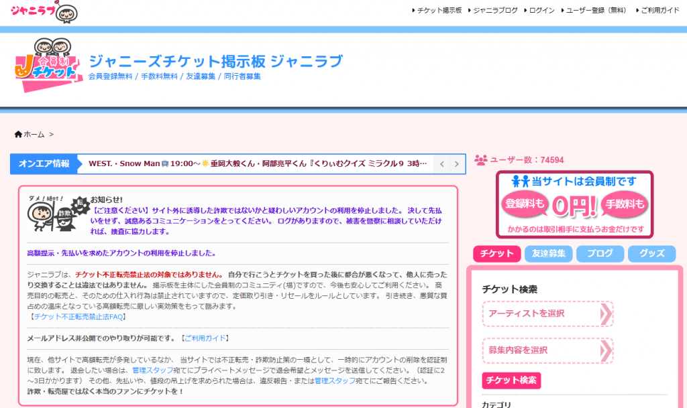Click the purple notice 高額提示・先払いを求めたアカウントの利用を停止しました
Image resolution: width=687 pixels, height=408 pixels.
click(121, 253)
